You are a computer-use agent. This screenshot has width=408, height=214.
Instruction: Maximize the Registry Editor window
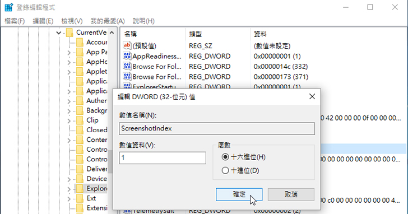coord(370,7)
